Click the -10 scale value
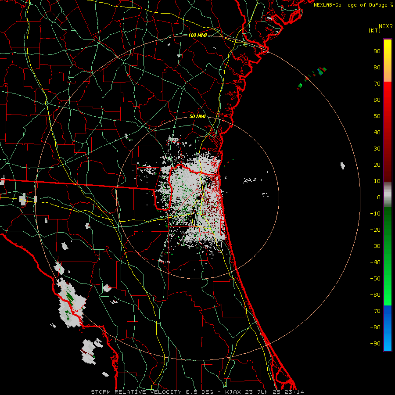 coord(375,214)
